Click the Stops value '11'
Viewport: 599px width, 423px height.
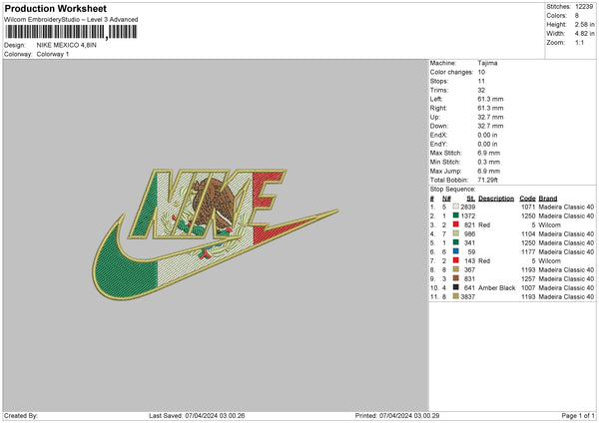coord(481,81)
